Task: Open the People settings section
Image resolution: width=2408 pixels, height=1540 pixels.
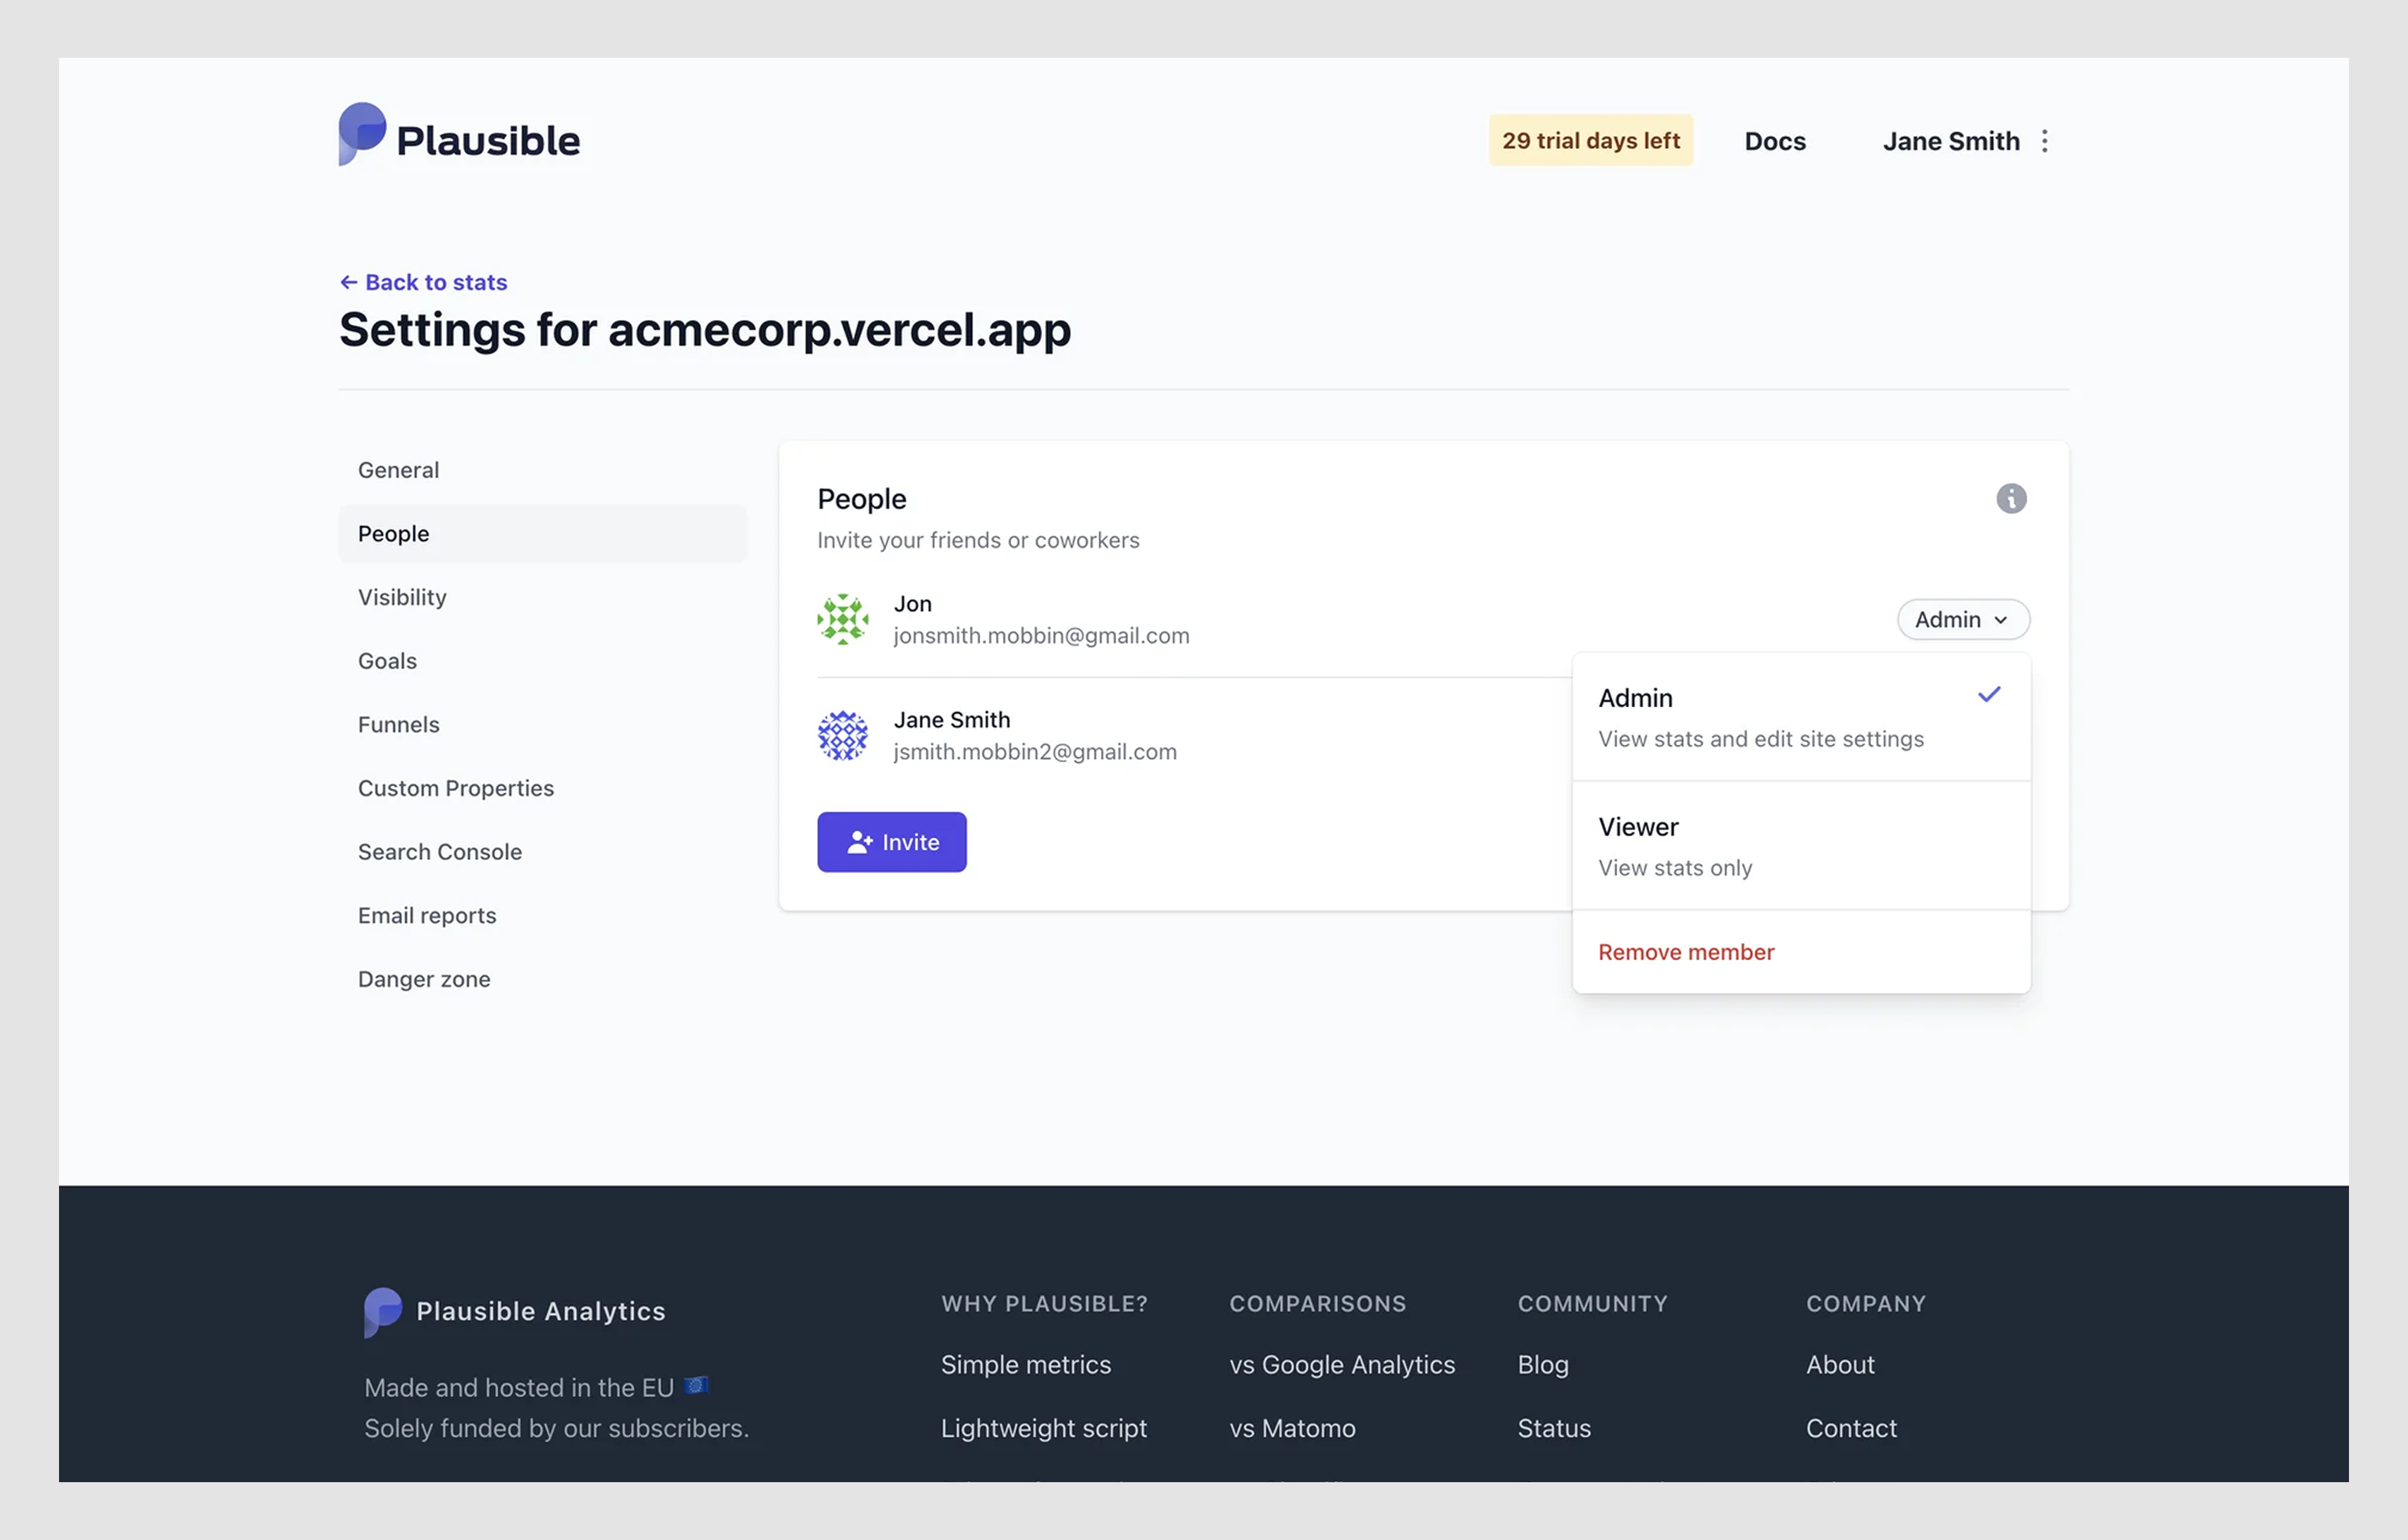Action: pos(542,534)
